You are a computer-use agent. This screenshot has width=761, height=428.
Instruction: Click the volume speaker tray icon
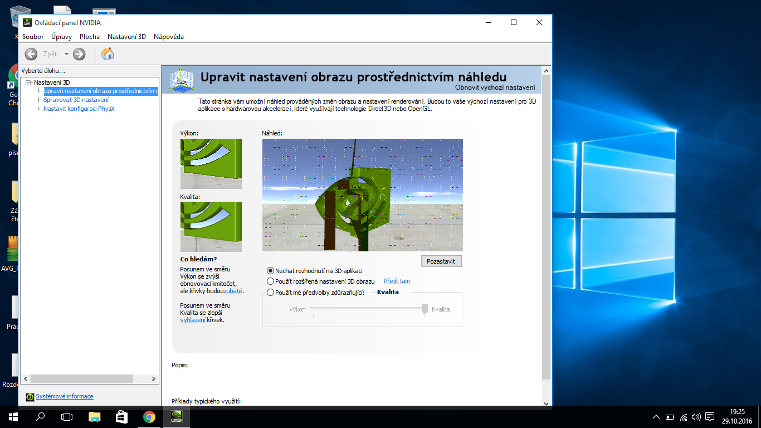click(x=696, y=417)
